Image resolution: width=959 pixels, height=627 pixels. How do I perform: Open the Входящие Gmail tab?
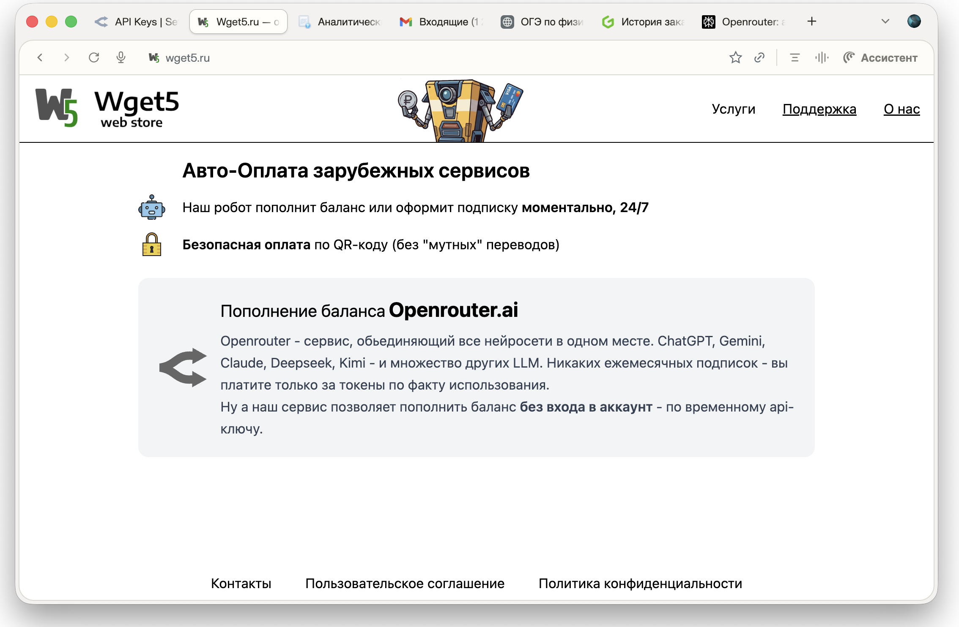(x=441, y=22)
